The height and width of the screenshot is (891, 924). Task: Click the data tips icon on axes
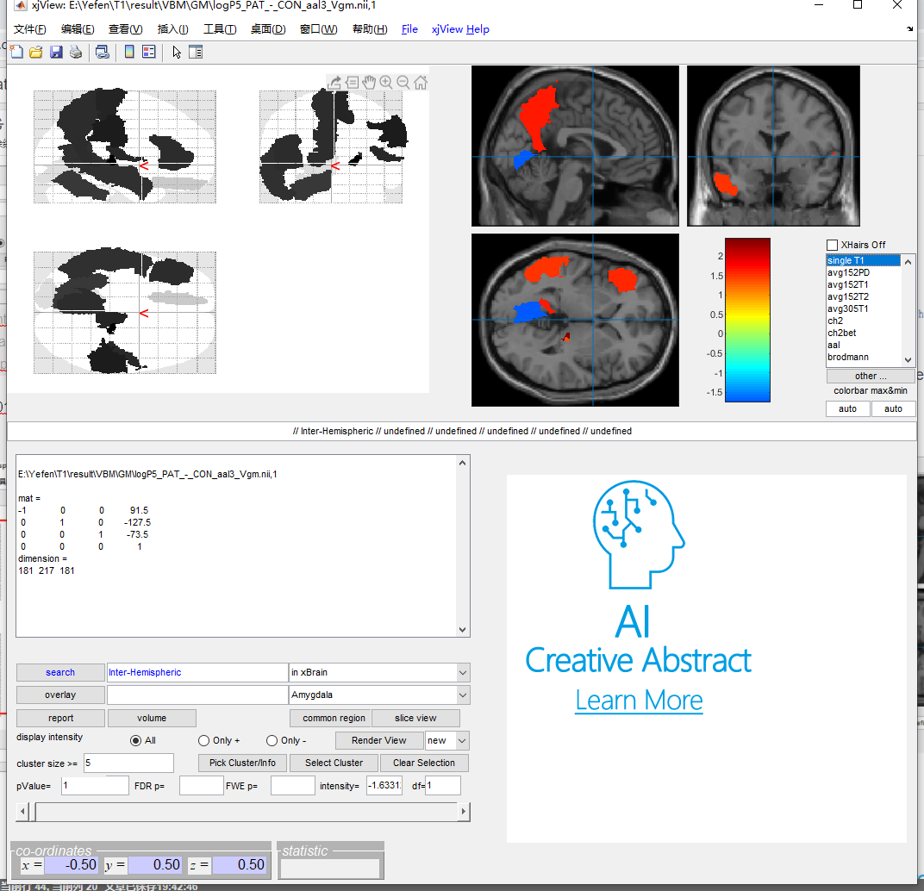[x=352, y=83]
